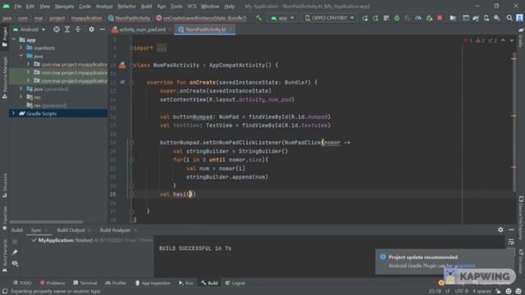
Task: Switch to the activity_num_pad.xml editor tab
Action: pos(142,29)
